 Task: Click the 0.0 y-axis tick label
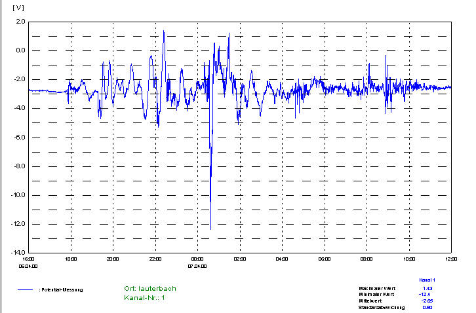(20, 50)
